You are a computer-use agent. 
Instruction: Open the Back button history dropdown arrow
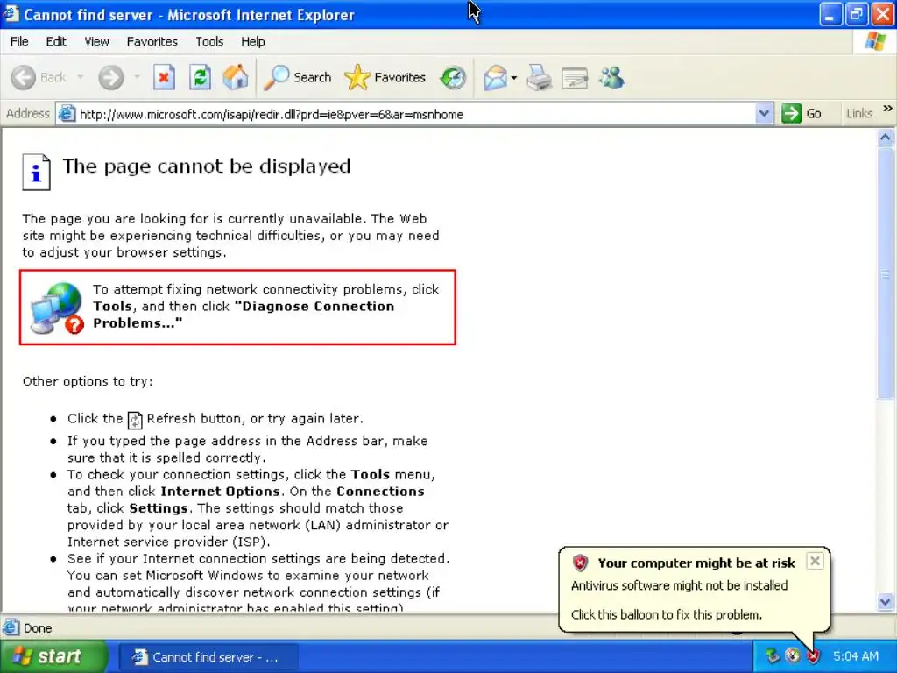pyautogui.click(x=80, y=77)
